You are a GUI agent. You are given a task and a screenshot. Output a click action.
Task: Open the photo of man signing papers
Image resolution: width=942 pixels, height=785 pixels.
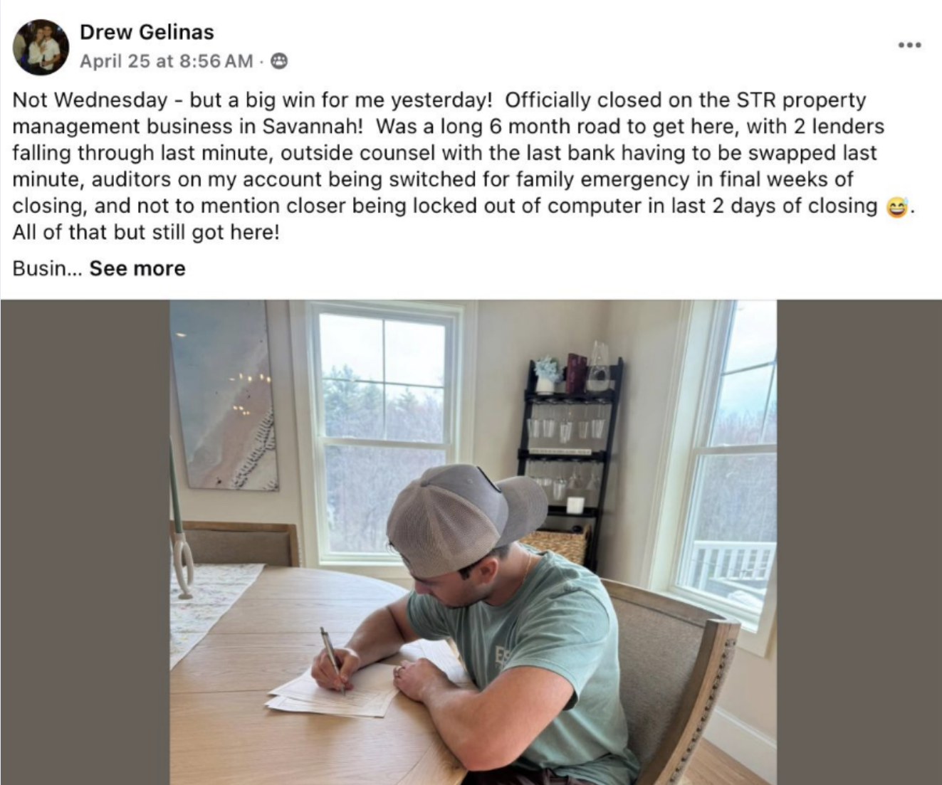point(473,541)
